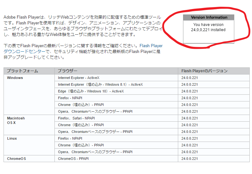Viewport: 252px width, 174px height.
Task: Select version 24.0.0.221 for Windows Firefox - NPAPI
Action: [x=214, y=98]
